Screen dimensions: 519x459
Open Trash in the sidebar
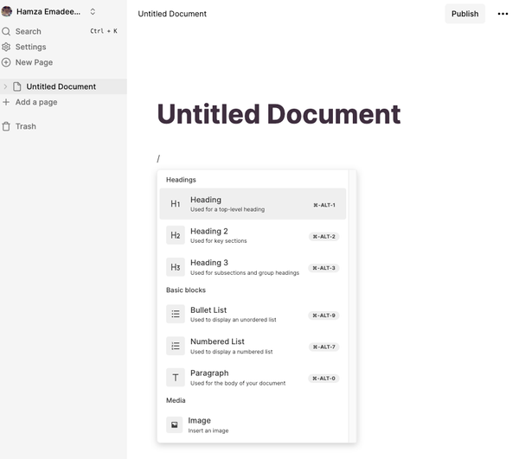tap(63, 126)
